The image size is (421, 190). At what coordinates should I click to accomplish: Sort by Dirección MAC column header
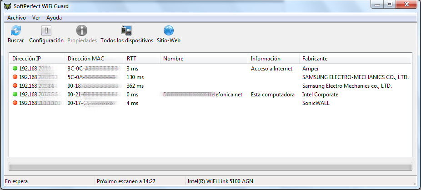85,59
